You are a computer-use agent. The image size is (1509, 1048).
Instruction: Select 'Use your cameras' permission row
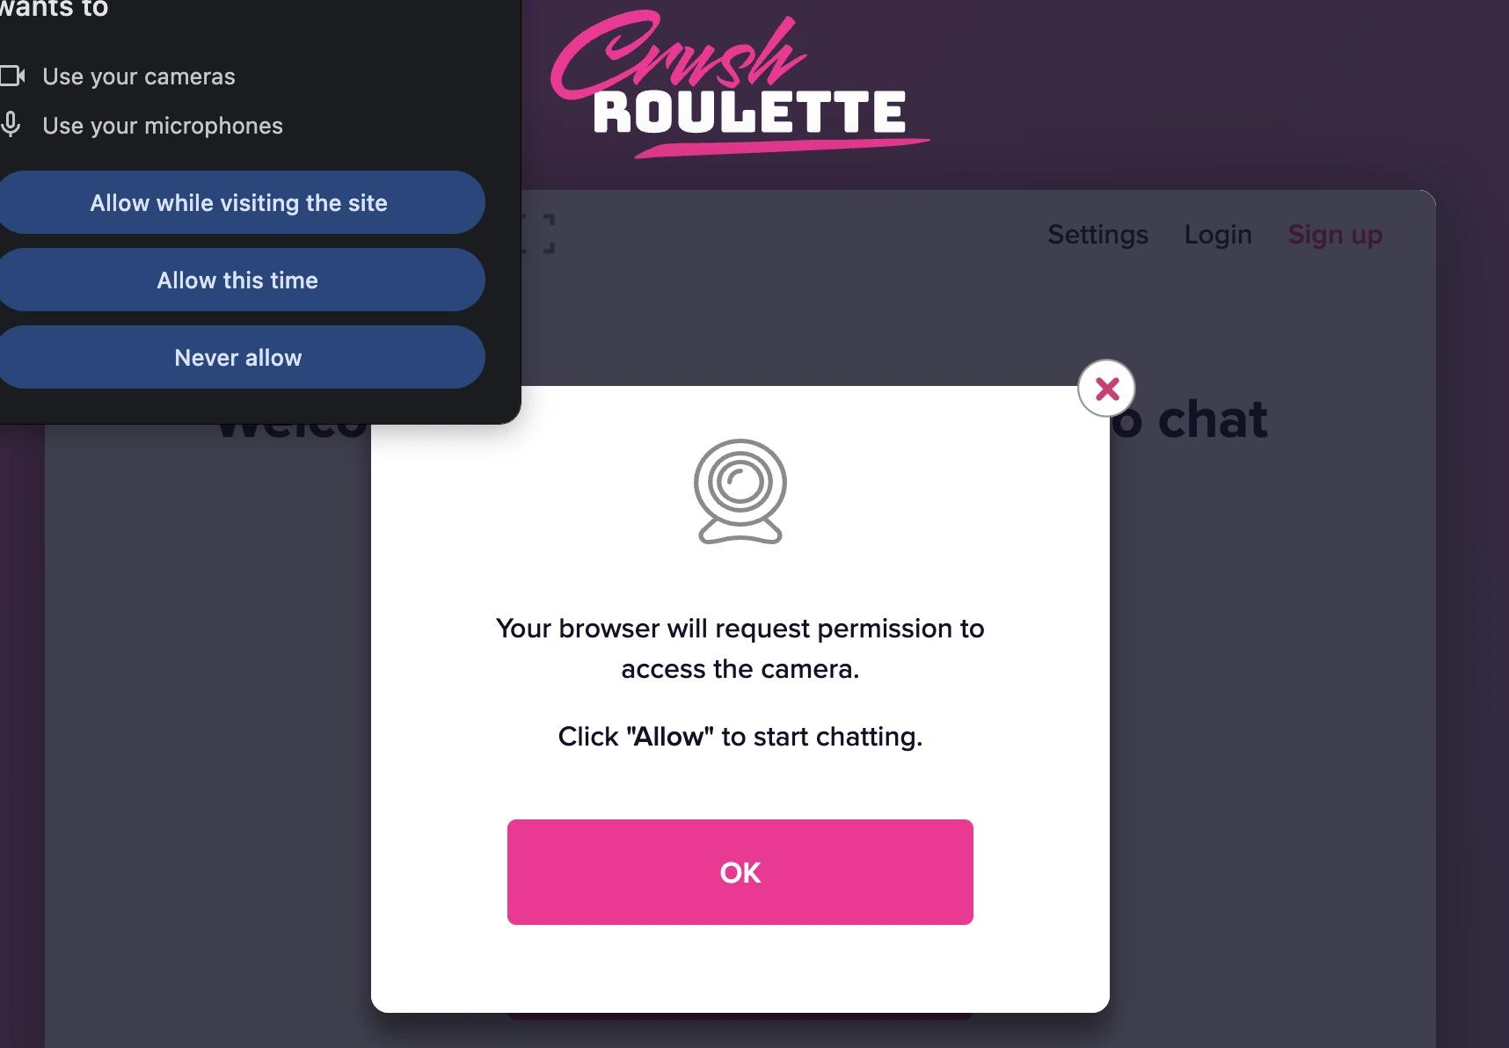[x=138, y=76]
